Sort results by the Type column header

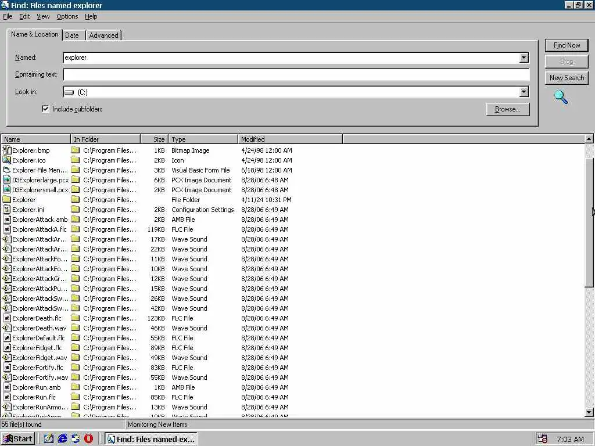click(203, 139)
